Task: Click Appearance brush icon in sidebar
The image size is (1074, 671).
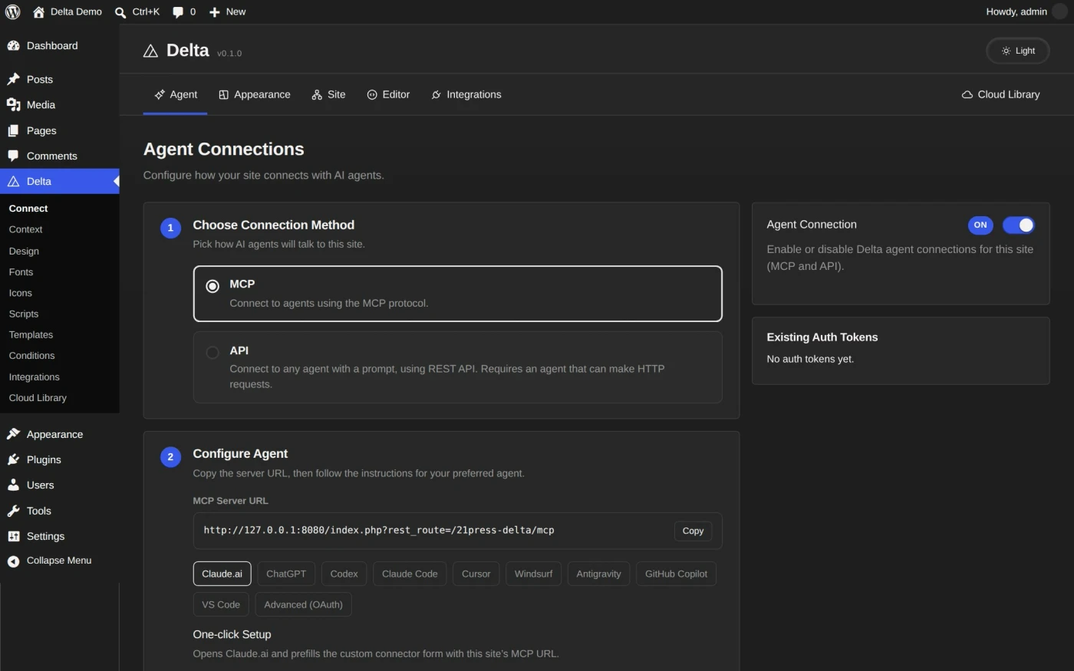Action: pos(13,434)
